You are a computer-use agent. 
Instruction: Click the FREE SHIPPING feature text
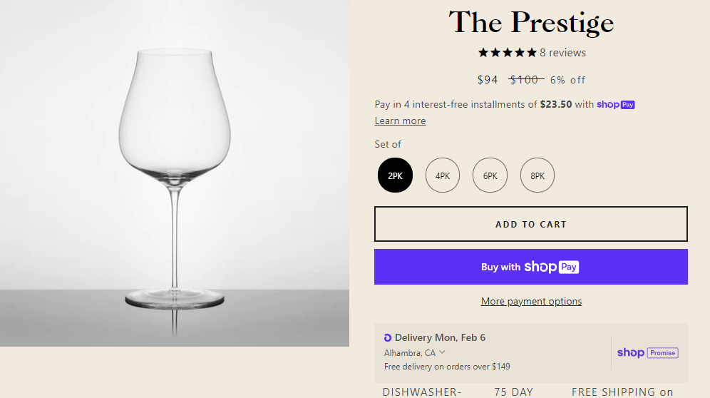[622, 392]
